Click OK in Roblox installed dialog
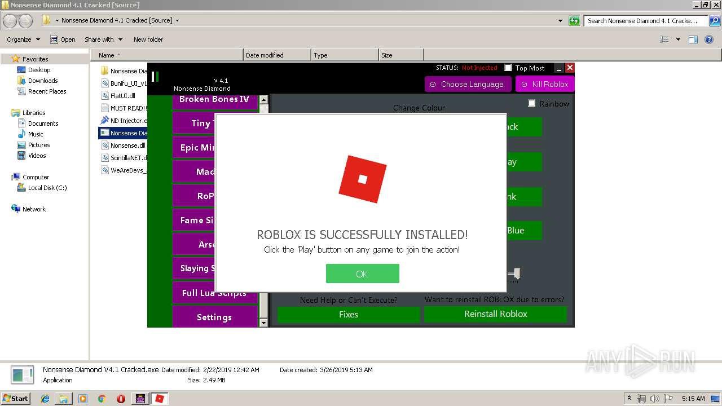 [362, 273]
